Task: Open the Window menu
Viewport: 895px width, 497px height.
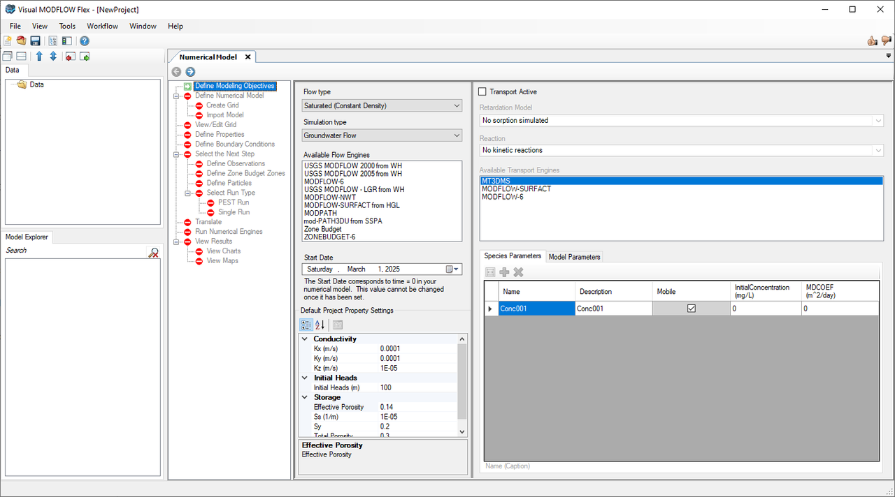Action: 143,26
